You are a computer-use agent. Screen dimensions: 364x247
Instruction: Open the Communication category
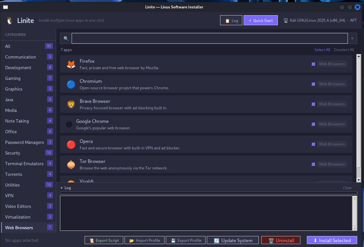click(28, 57)
